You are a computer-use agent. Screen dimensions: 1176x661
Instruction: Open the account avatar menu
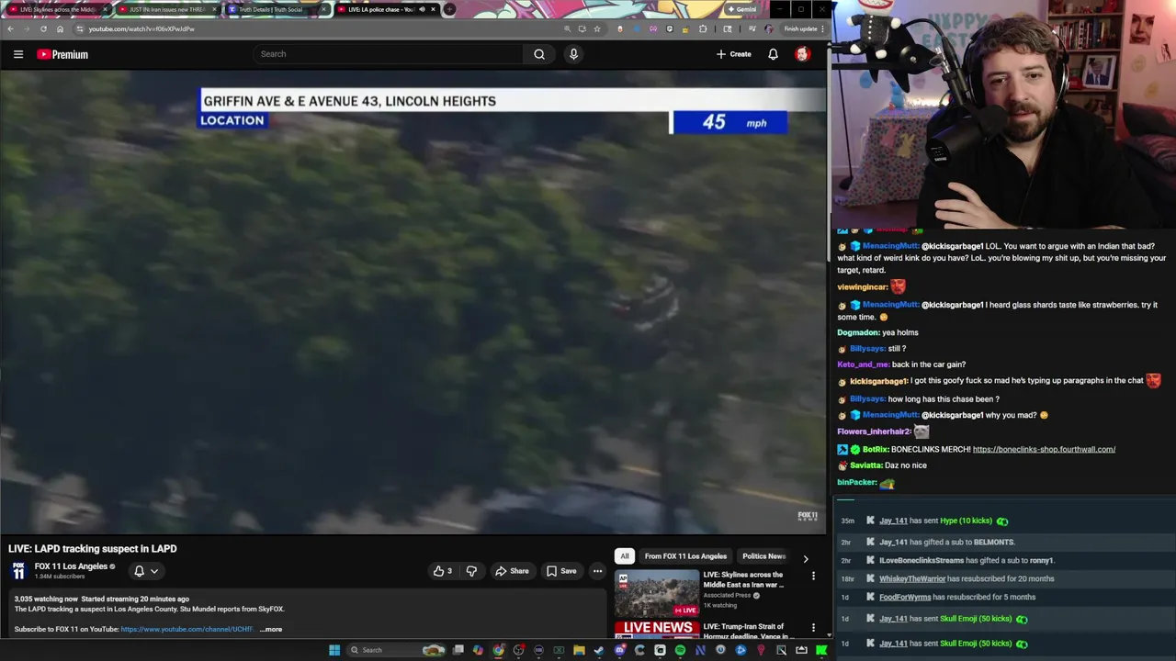pyautogui.click(x=802, y=54)
